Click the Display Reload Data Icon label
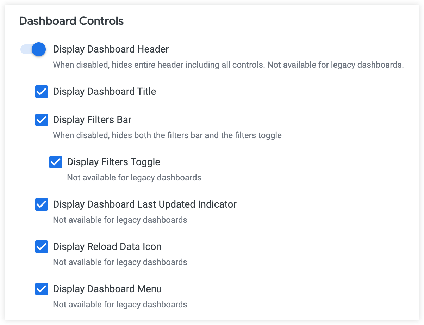Image resolution: width=424 pixels, height=325 pixels. tap(107, 247)
